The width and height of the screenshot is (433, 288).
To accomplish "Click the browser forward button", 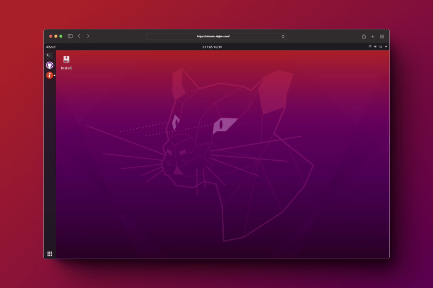I will (88, 36).
